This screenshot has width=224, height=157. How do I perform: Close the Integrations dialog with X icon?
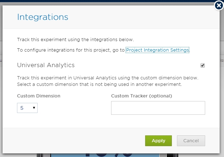coord(219,6)
